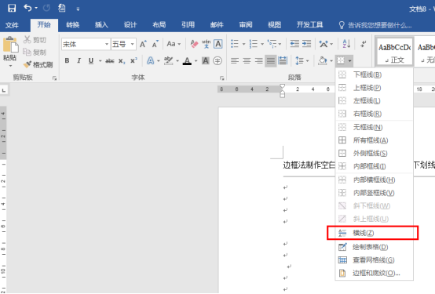Click the Save icon in title bar
Image resolution: width=435 pixels, height=294 pixels.
point(12,8)
